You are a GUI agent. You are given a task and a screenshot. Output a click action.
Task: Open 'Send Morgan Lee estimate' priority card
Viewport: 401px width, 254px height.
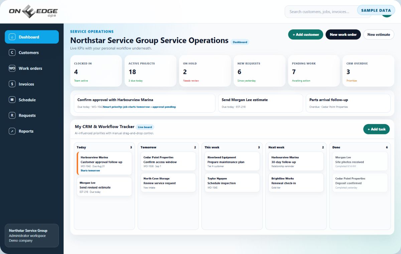[260, 103]
